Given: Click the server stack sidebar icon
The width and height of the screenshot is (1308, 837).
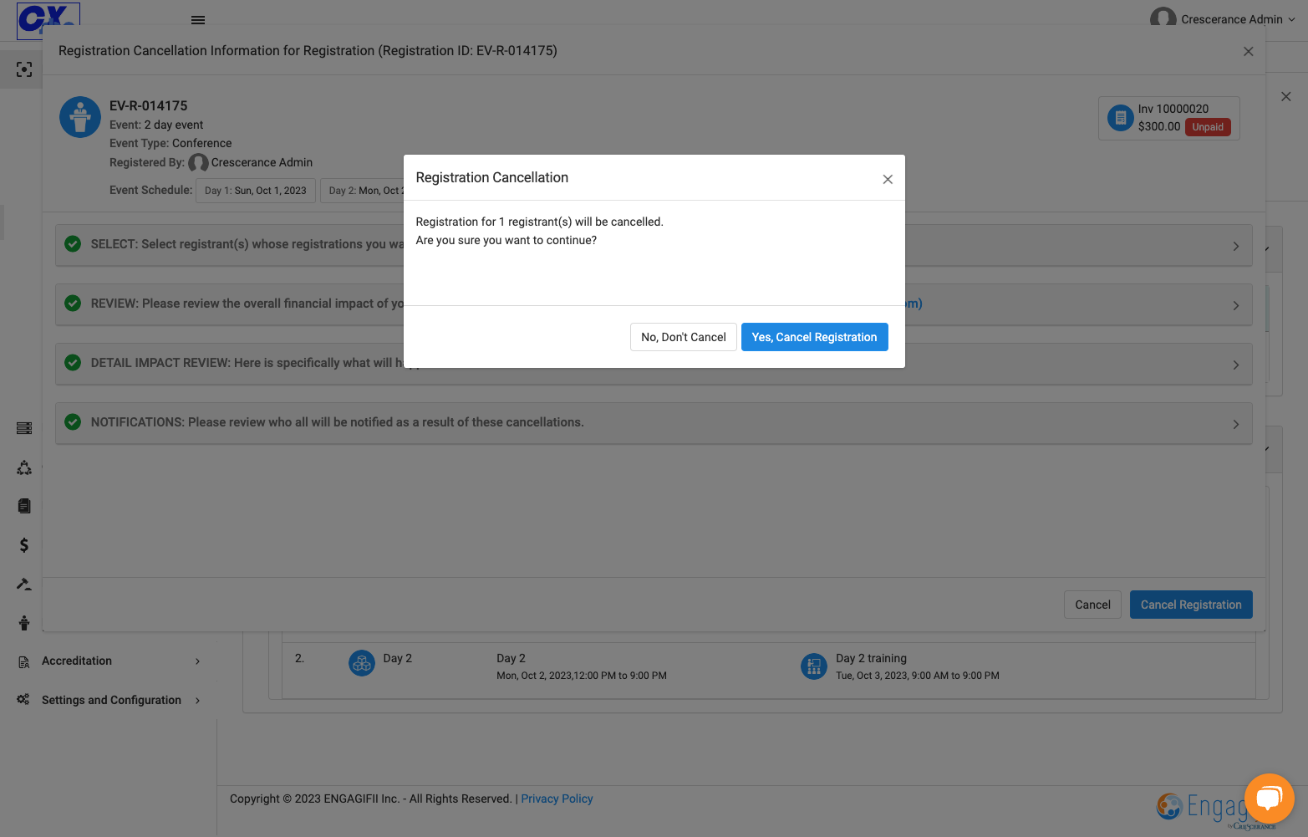Looking at the screenshot, I should coord(24,428).
